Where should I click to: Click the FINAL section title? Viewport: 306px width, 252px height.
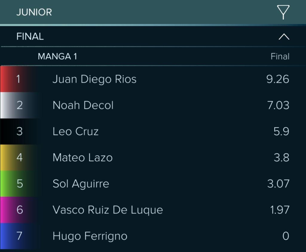pos(30,36)
